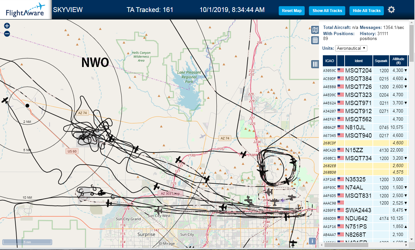Sort table by Altitude (ft) column header
The image size is (415, 250).
click(398, 61)
